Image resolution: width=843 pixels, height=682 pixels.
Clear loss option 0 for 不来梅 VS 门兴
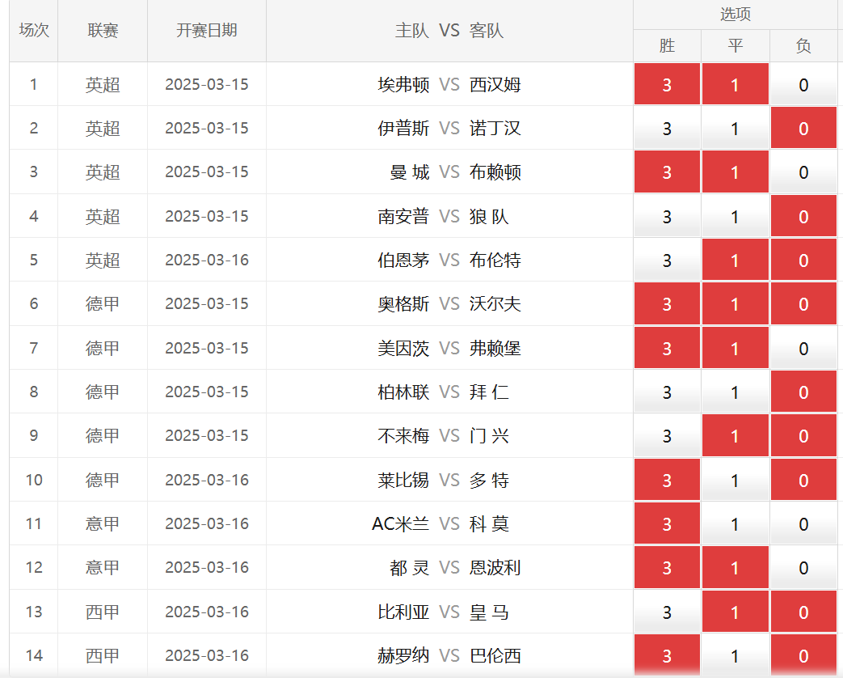click(803, 435)
